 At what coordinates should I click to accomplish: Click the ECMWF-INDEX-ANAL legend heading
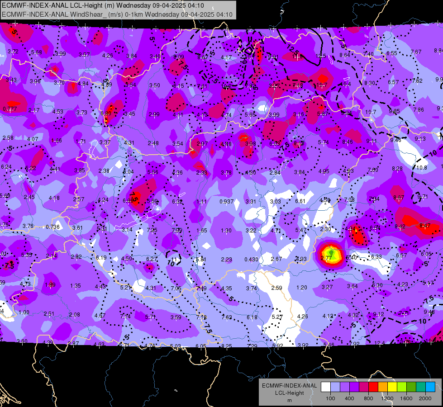click(289, 386)
